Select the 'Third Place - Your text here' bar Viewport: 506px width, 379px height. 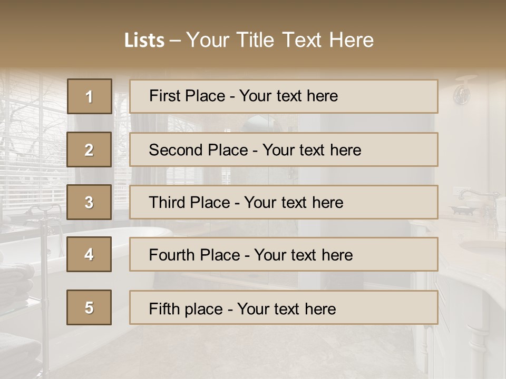click(284, 202)
